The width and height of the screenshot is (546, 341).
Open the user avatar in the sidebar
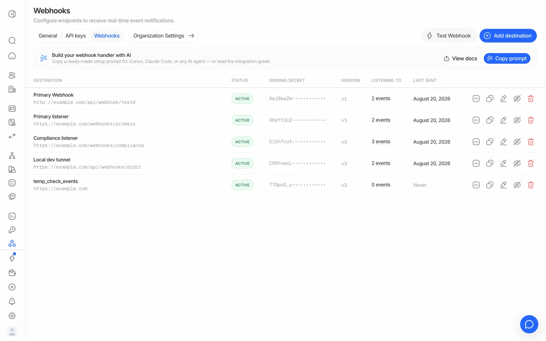12,331
